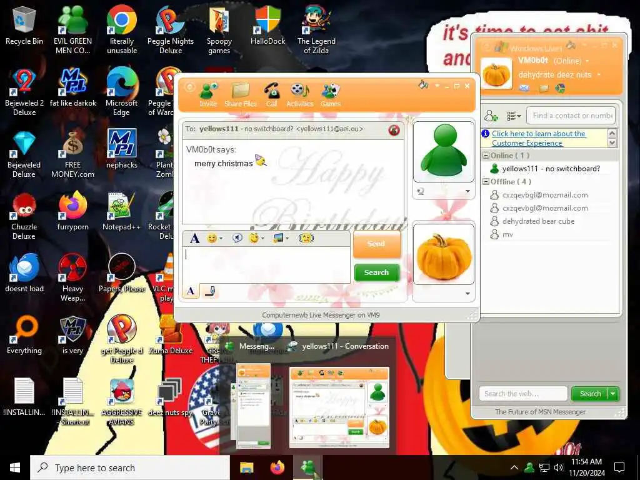The width and height of the screenshot is (640, 480).
Task: Collapse the Online contacts group
Action: (486, 156)
